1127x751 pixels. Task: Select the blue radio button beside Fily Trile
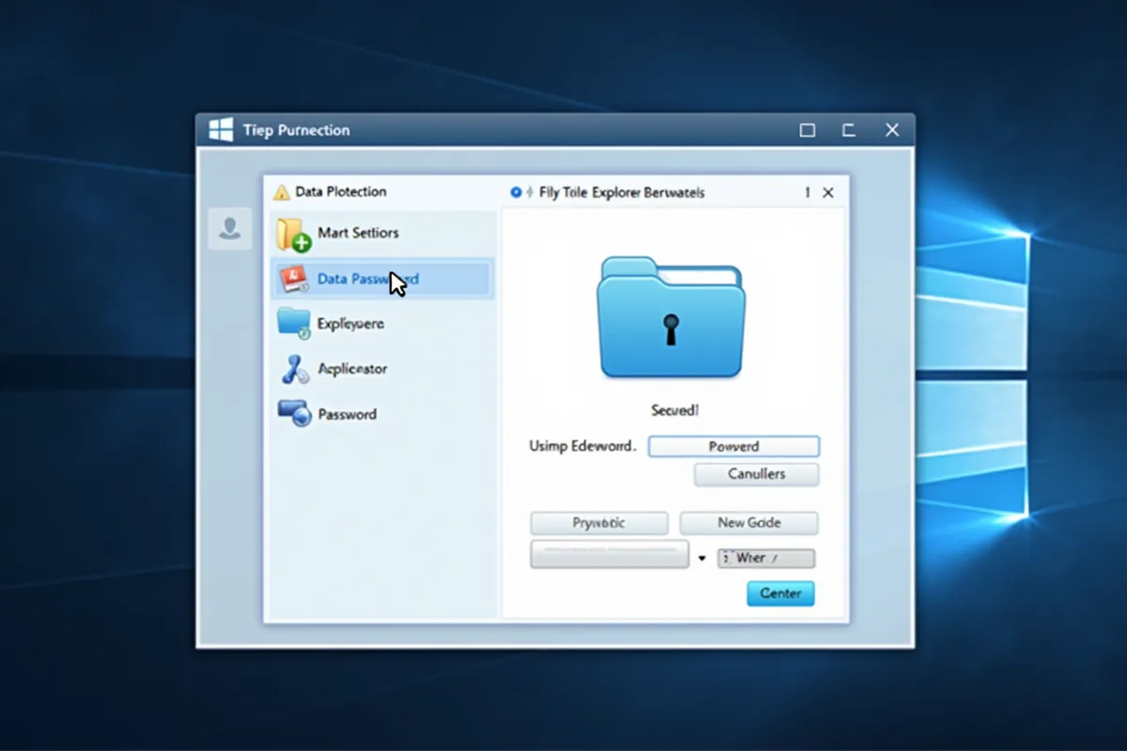(x=516, y=192)
